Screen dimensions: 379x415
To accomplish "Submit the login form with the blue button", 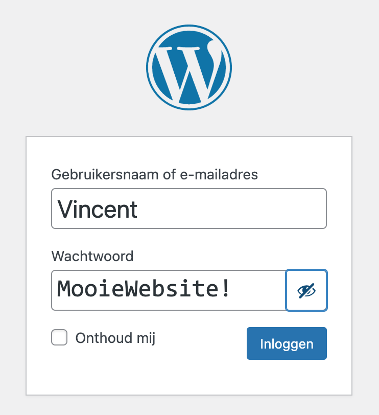I will (287, 343).
